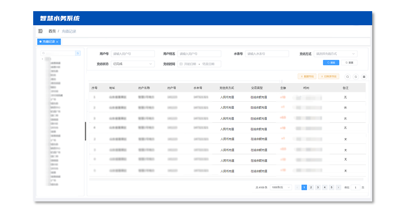This screenshot has width=407, height=213.
Task: Open the 充值时间 start date picker
Action: pyautogui.click(x=190, y=64)
